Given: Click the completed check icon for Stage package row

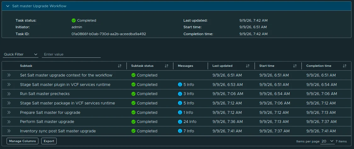Looking at the screenshot, I should coord(133,103).
